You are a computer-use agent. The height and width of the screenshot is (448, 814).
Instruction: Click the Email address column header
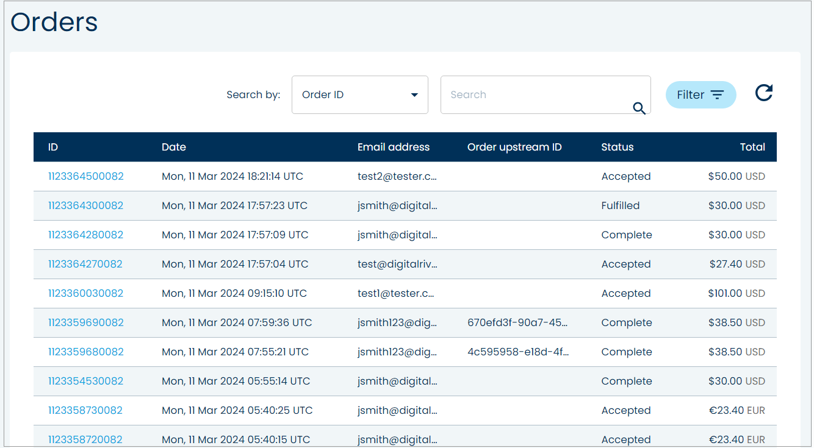tap(394, 148)
